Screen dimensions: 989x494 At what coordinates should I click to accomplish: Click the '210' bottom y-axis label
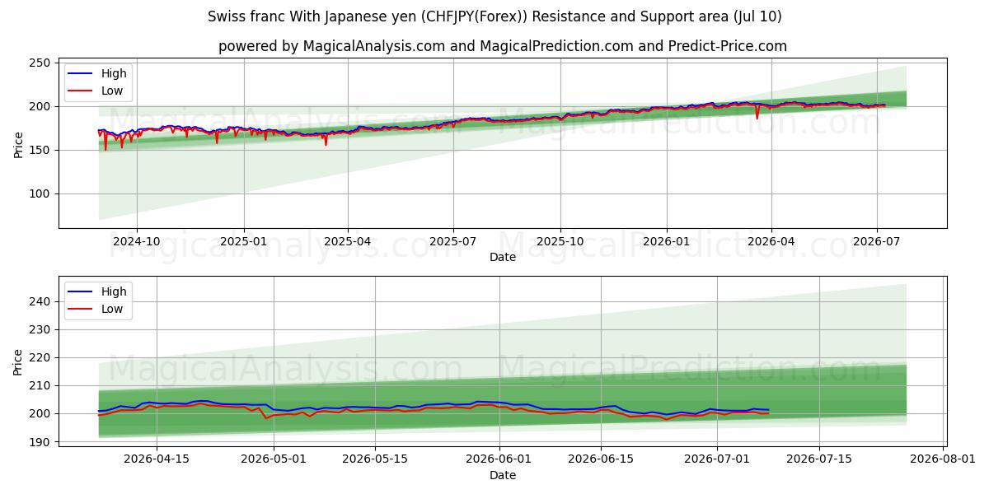point(41,386)
